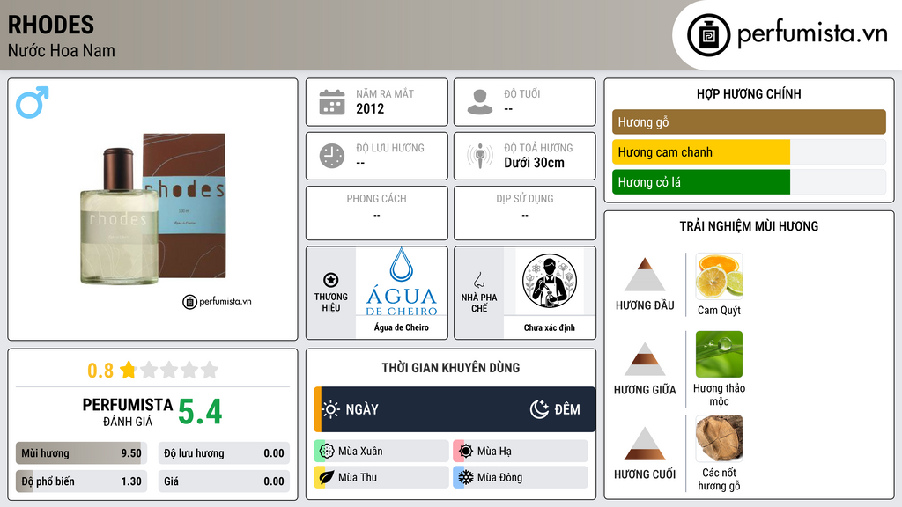Viewport: 902px width, 507px height.
Task: Click the snowflake icon for Mùa Đông
Action: tap(466, 477)
